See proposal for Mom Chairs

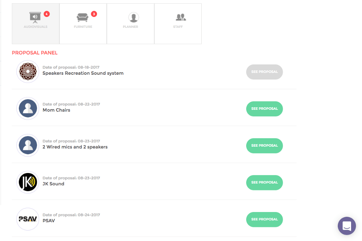click(x=264, y=109)
